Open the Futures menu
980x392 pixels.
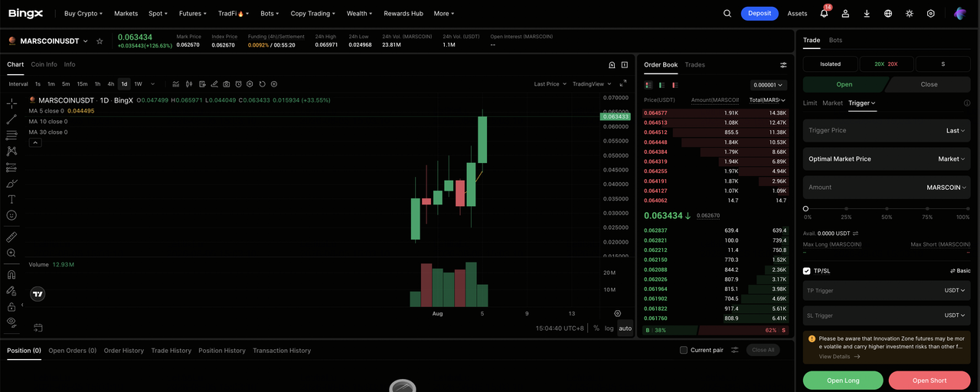point(192,13)
